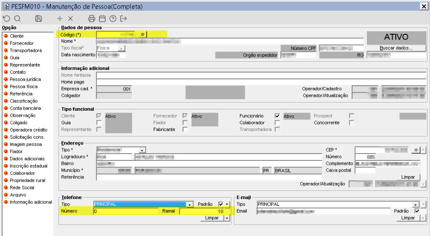Click the Home page input field

[x=261, y=82]
